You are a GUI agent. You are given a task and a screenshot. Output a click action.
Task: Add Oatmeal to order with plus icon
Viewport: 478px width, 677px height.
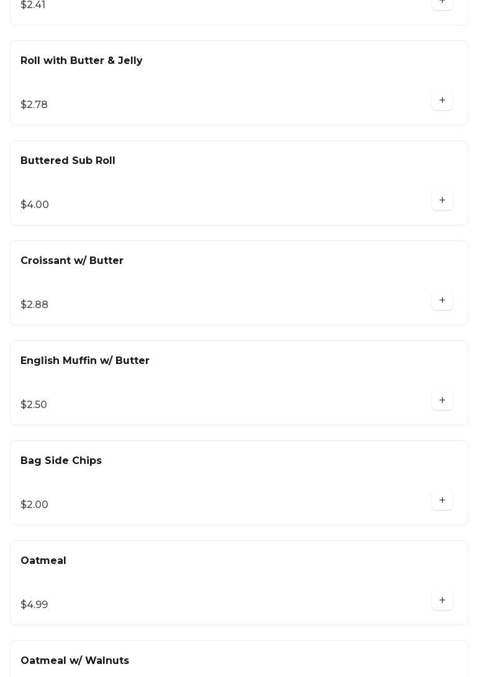pyautogui.click(x=442, y=600)
